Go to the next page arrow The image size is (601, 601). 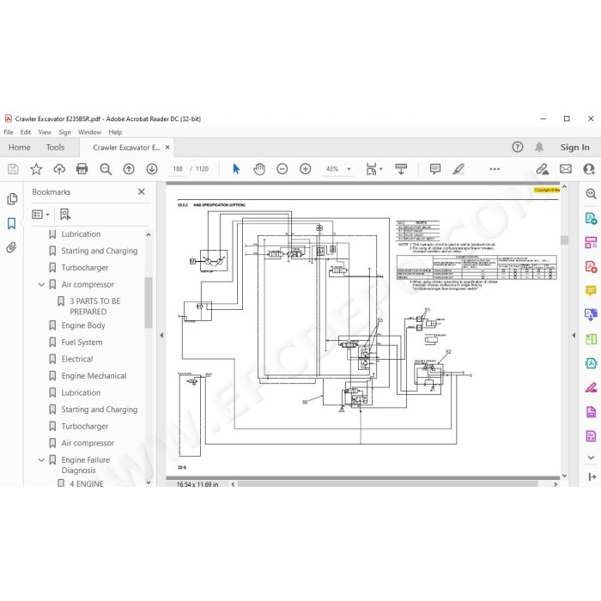pos(152,169)
